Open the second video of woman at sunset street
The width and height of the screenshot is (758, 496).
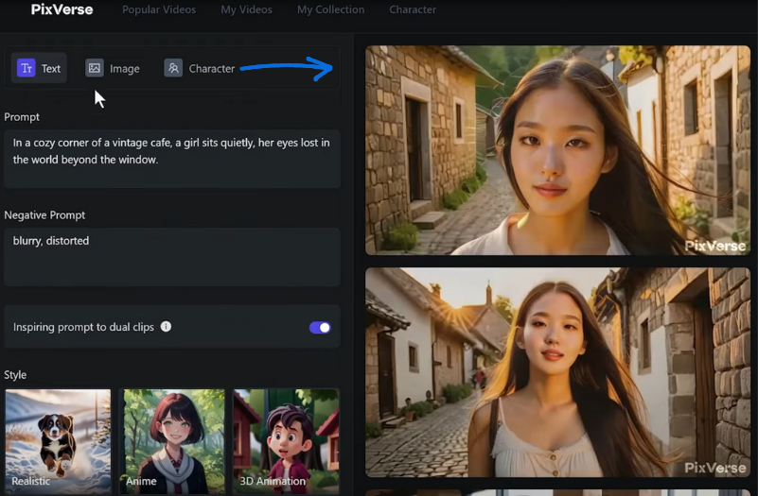click(558, 372)
